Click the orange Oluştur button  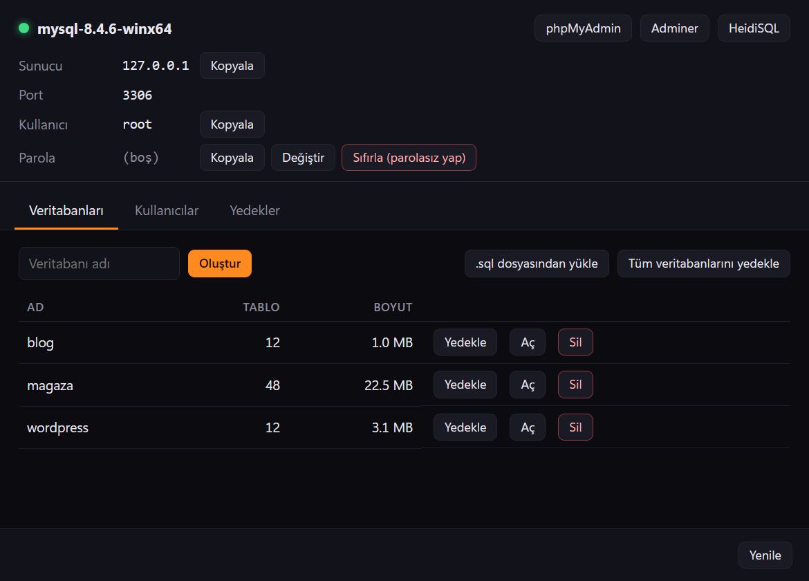pyautogui.click(x=220, y=264)
